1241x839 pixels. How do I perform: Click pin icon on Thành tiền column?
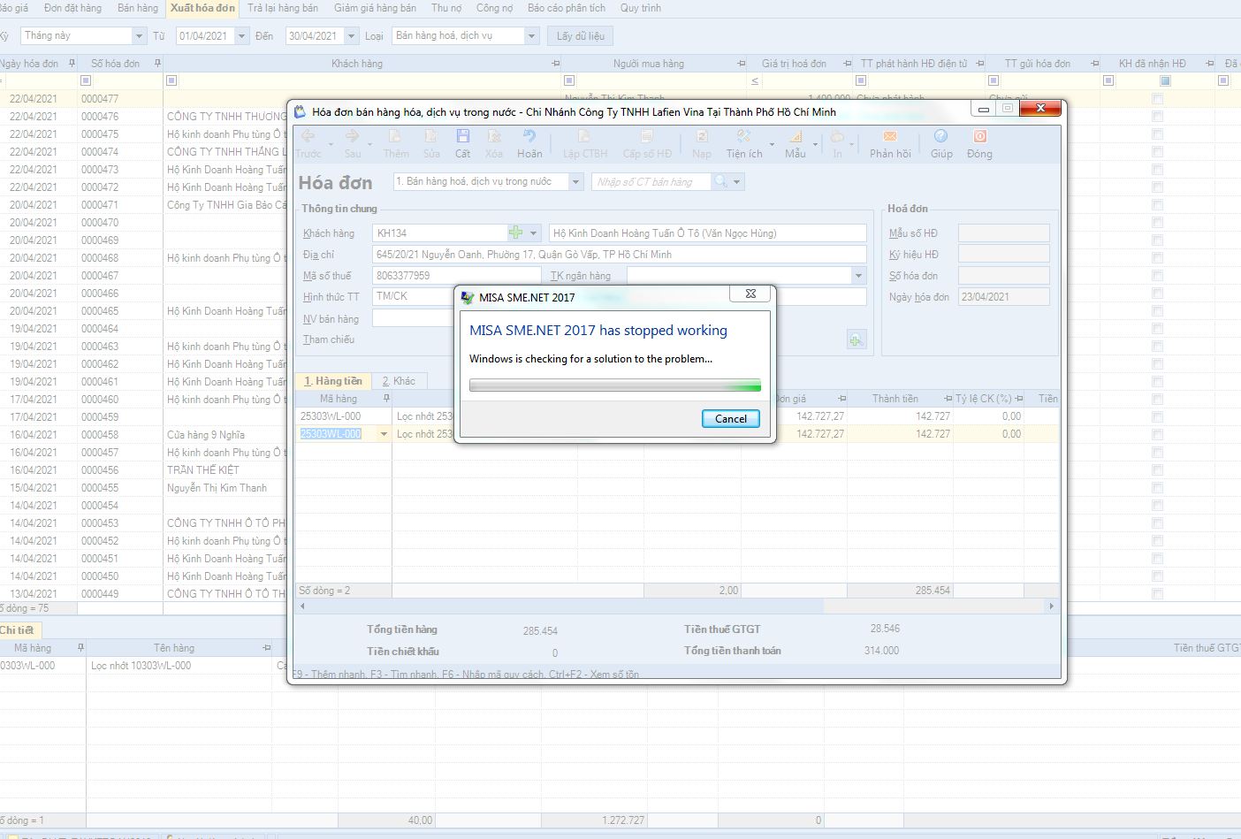click(x=948, y=399)
